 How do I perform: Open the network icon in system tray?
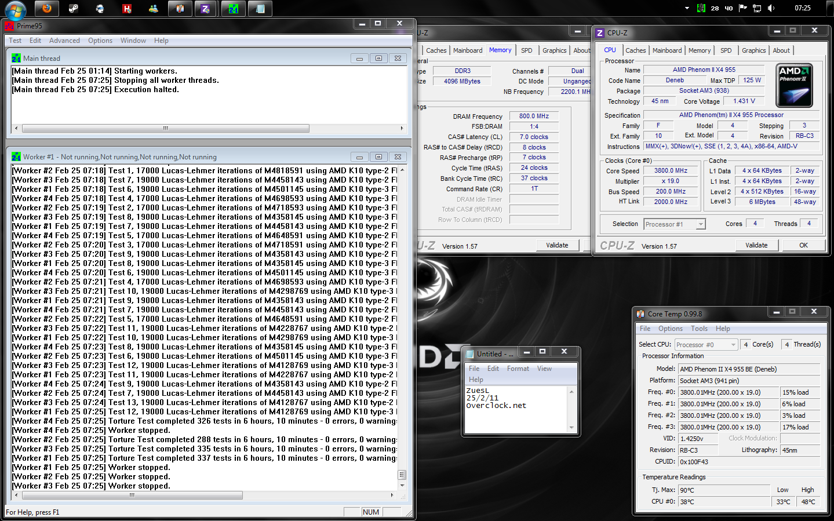tap(757, 8)
